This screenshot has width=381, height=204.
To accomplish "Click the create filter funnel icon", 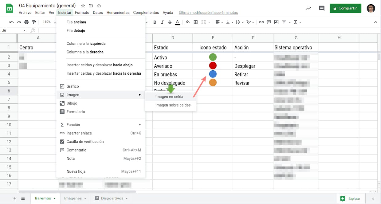I will [x=284, y=22].
